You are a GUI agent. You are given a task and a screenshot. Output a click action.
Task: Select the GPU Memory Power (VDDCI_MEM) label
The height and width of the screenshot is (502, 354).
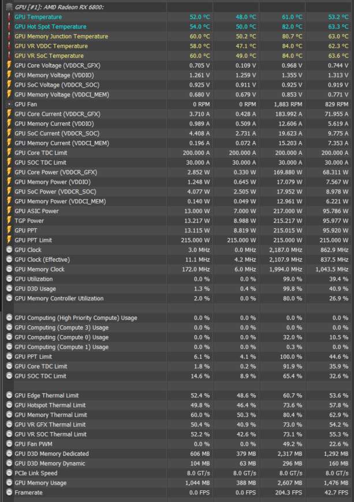tap(60, 202)
